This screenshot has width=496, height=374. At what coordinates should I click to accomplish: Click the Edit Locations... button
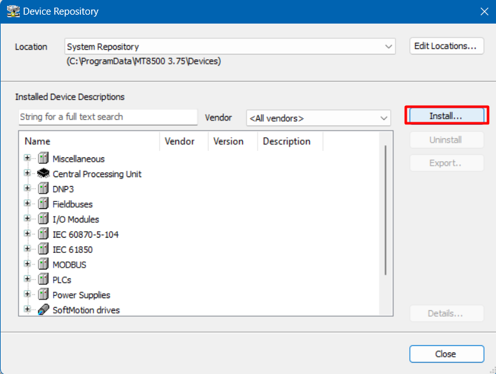446,46
